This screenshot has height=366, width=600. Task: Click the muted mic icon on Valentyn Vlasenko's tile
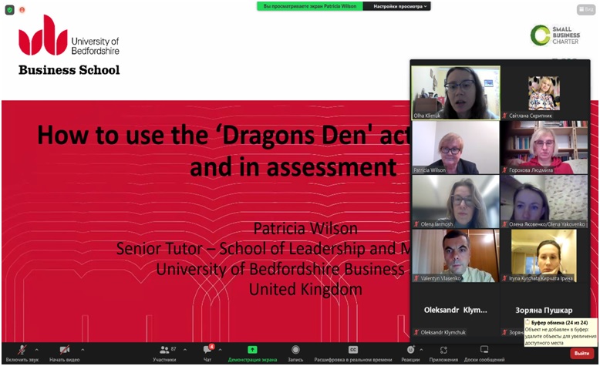(x=416, y=278)
